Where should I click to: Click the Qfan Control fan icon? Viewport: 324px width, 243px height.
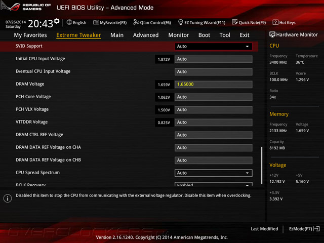click(x=136, y=22)
